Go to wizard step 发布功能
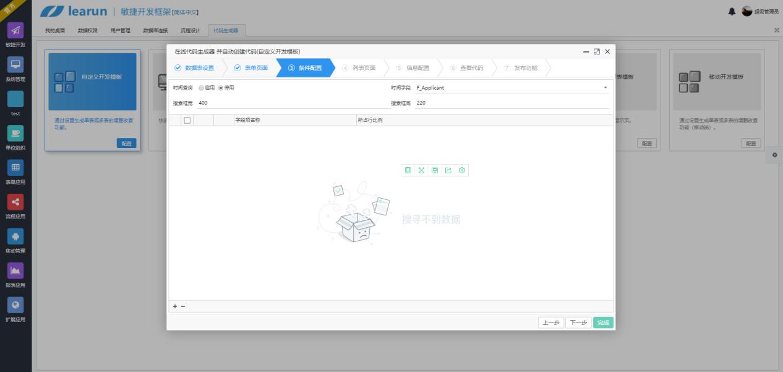Image resolution: width=783 pixels, height=372 pixels. (520, 68)
